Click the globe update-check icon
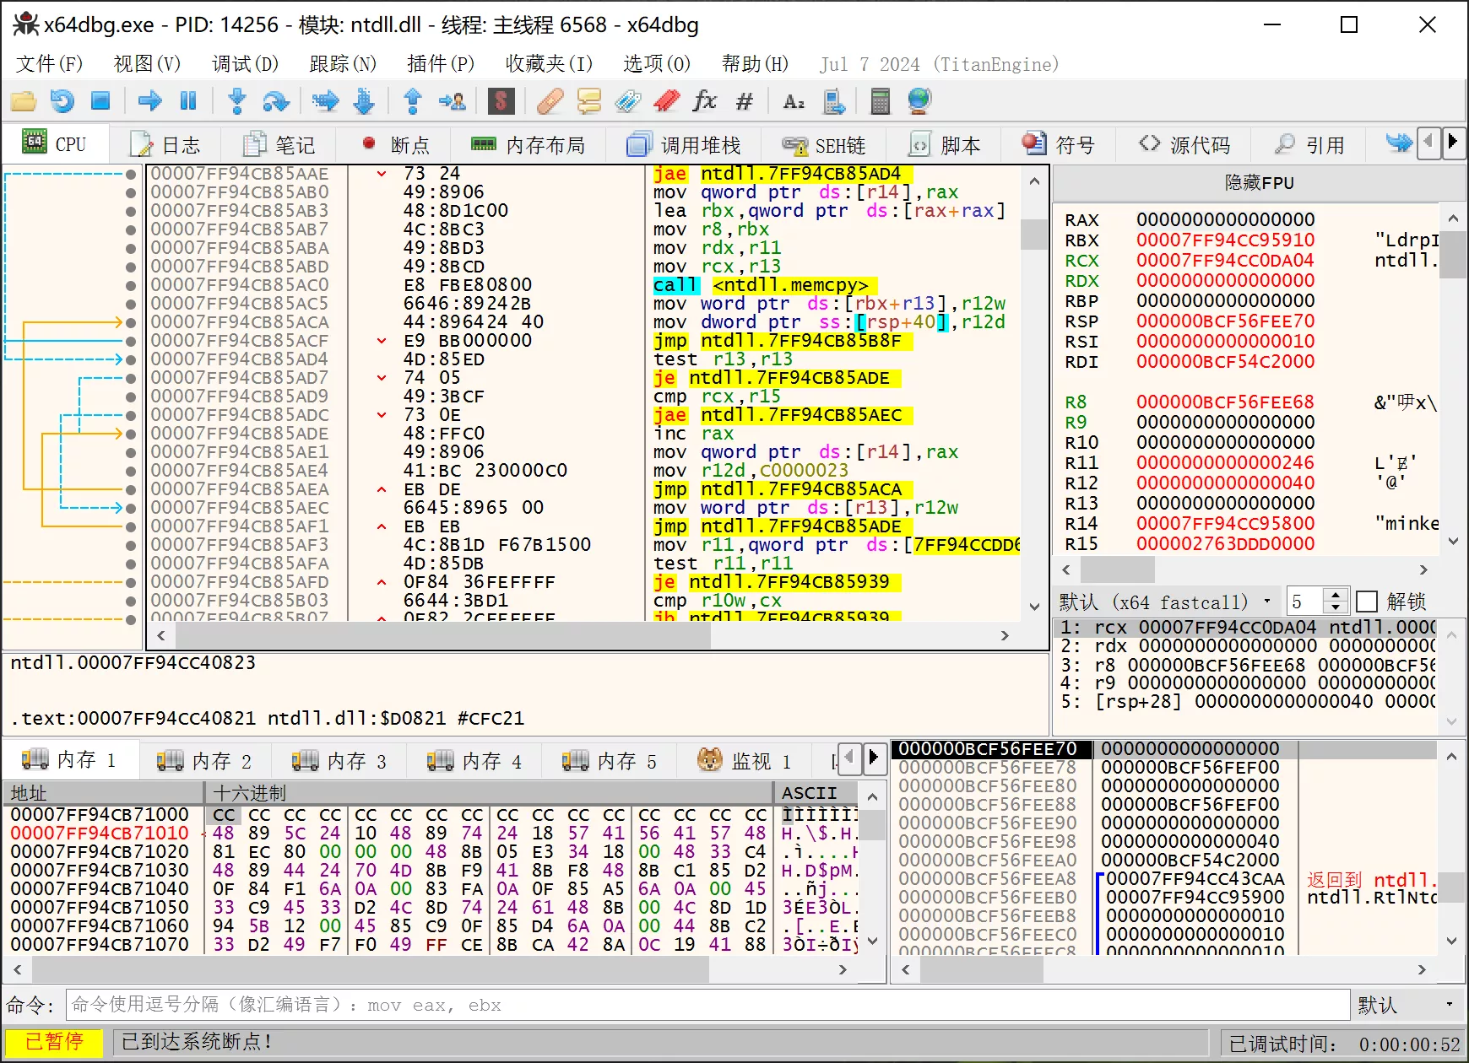 919,101
